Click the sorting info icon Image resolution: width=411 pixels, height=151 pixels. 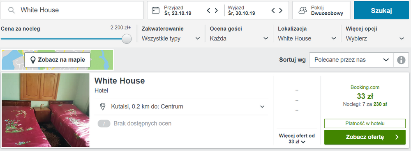tap(401, 60)
